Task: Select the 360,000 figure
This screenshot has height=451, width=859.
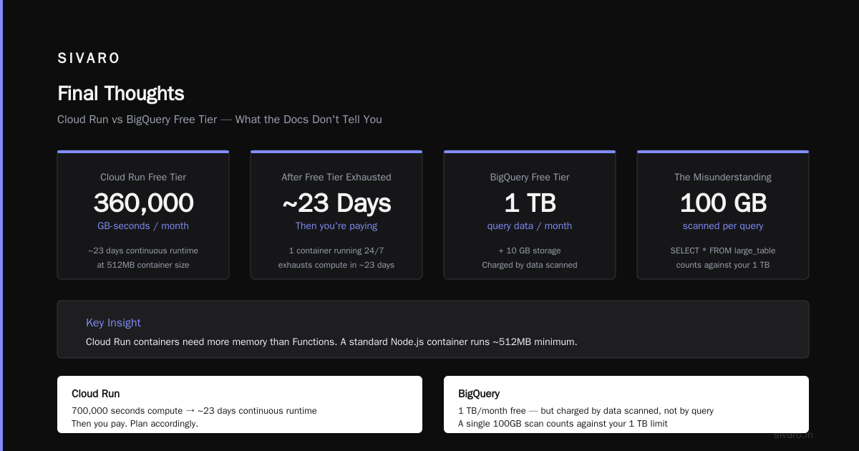Action: click(x=143, y=203)
